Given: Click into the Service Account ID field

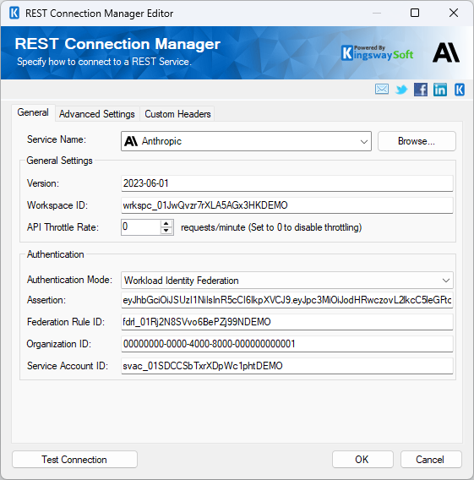Looking at the screenshot, I should (286, 366).
